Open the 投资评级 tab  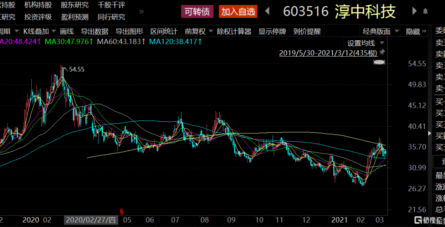coord(38,17)
